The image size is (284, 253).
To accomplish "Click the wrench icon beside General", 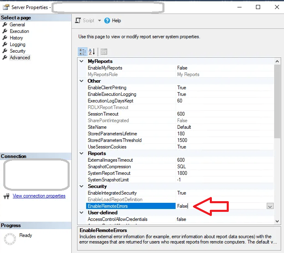I will pos(5,25).
